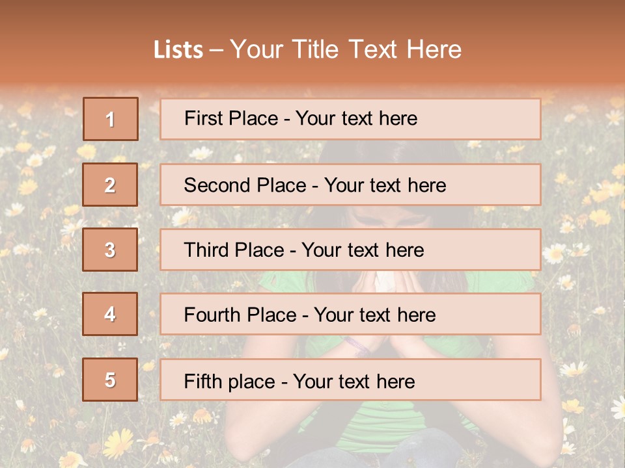
Task: Select the Third Place text box
Action: [x=350, y=250]
